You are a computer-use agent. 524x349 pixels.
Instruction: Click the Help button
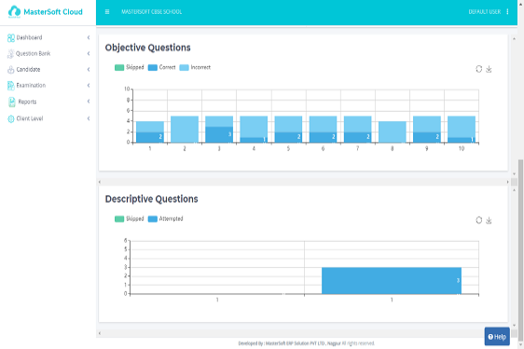tap(497, 337)
